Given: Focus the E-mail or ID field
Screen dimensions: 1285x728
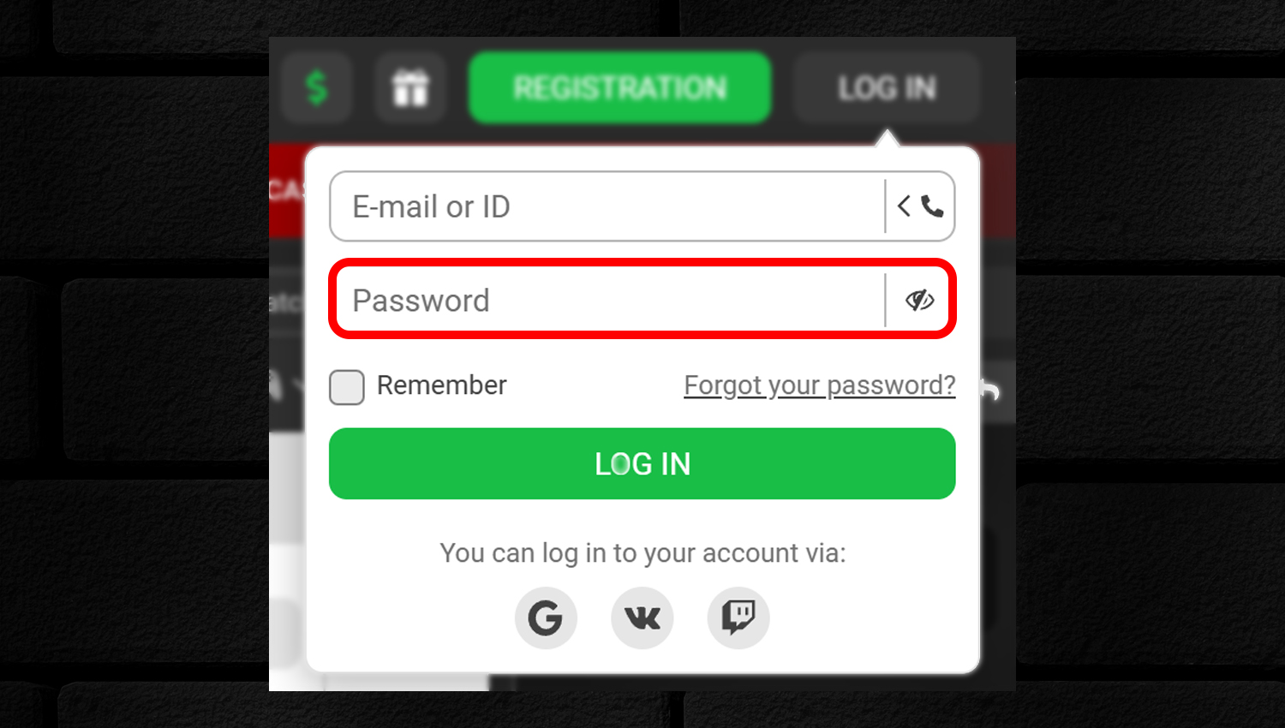Looking at the screenshot, I should (607, 206).
